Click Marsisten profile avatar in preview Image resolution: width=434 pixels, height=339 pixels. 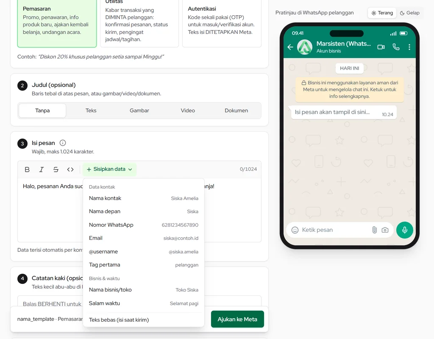305,47
